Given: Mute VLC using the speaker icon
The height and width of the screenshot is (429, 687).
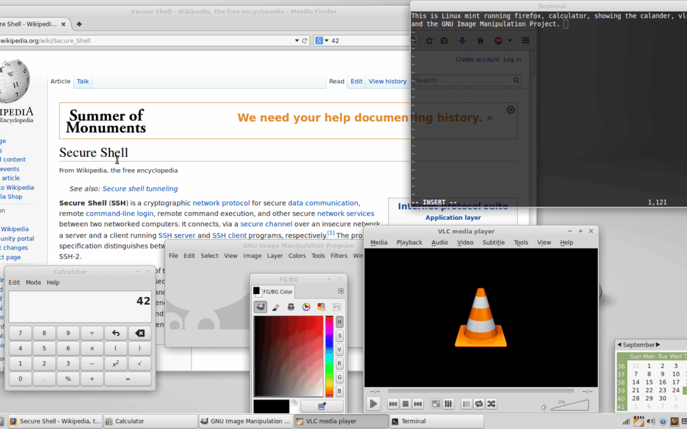Looking at the screenshot, I should (x=544, y=407).
